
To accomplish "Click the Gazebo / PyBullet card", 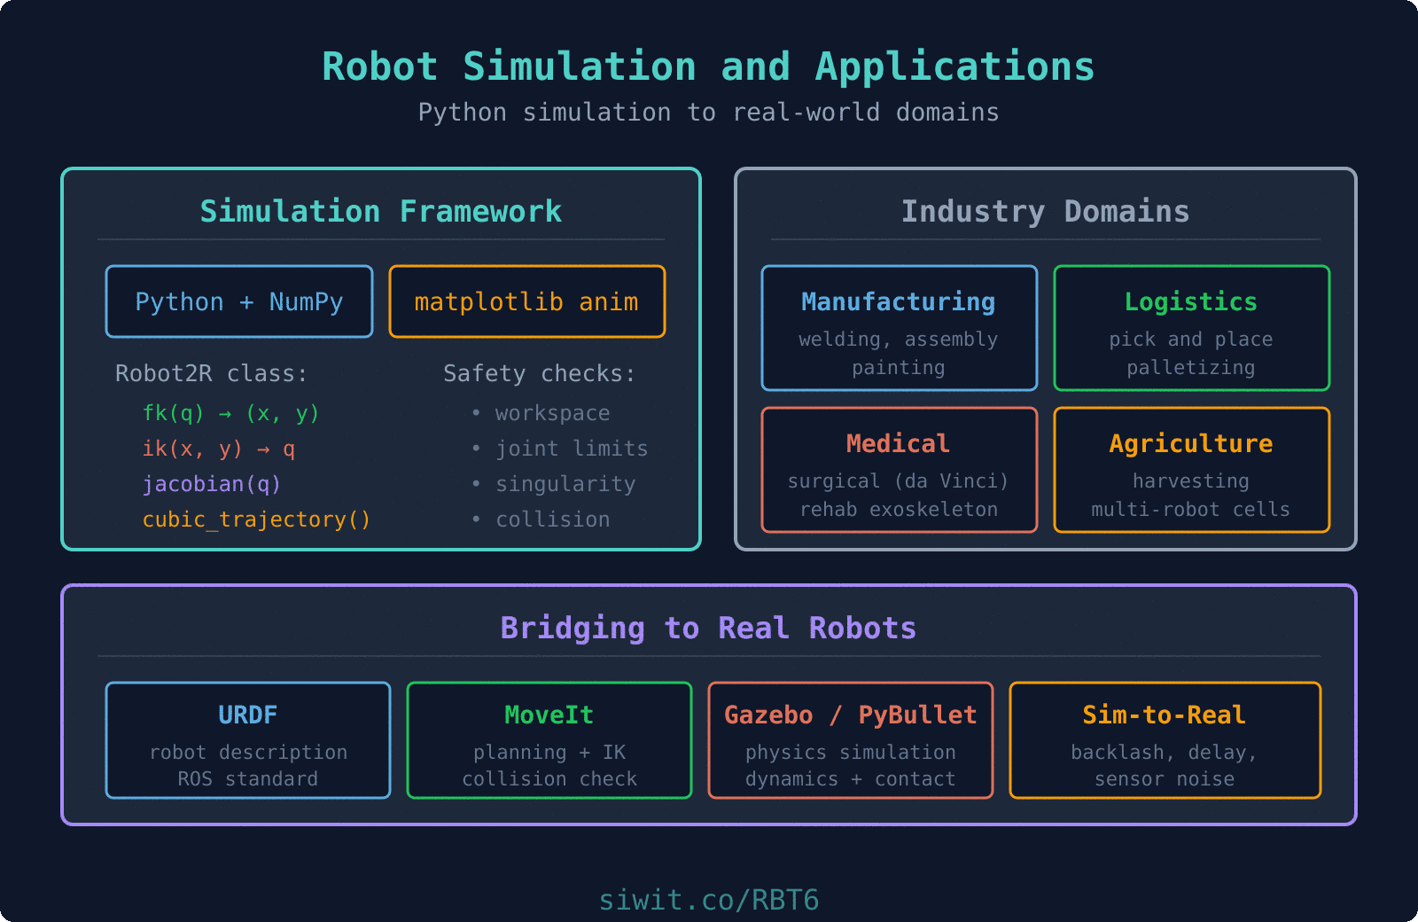I will point(850,740).
